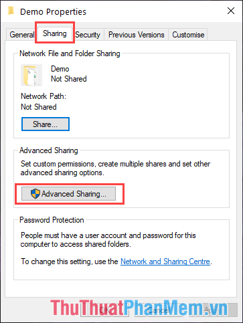
Task: Follow the Network and Sharing Centre link
Action: (x=165, y=261)
